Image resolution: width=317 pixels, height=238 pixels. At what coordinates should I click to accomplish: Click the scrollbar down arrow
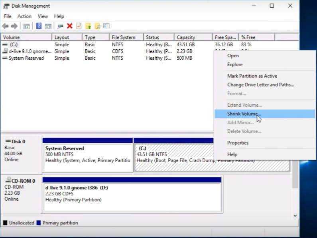tap(295, 216)
